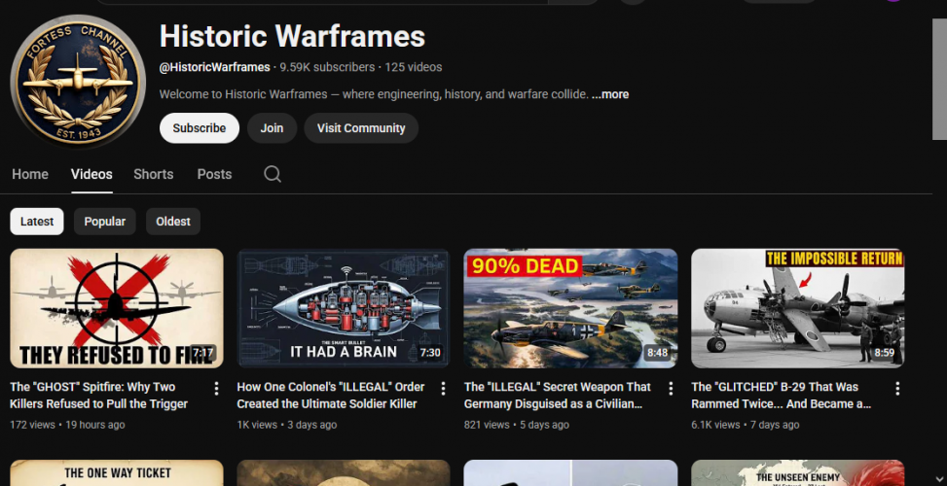Image resolution: width=947 pixels, height=486 pixels.
Task: Click '6.1K views • 7 days ago' text
Action: tap(746, 425)
